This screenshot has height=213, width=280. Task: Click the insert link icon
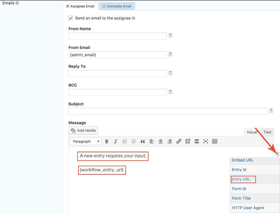point(179,142)
